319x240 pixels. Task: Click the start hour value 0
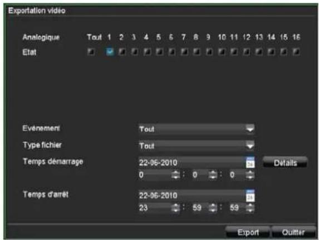click(x=141, y=175)
